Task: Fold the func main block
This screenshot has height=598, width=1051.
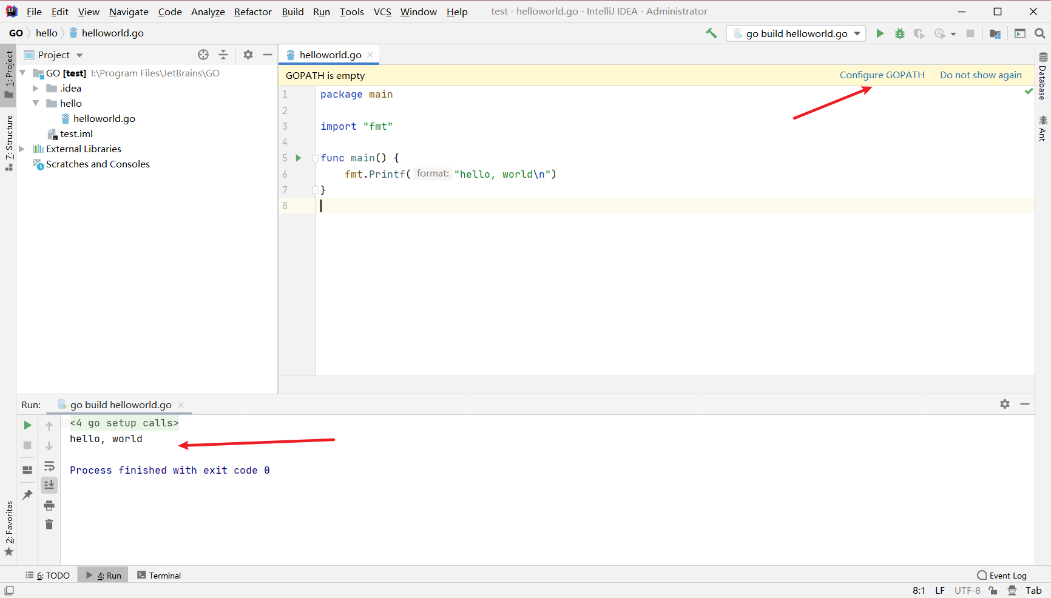Action: [316, 158]
